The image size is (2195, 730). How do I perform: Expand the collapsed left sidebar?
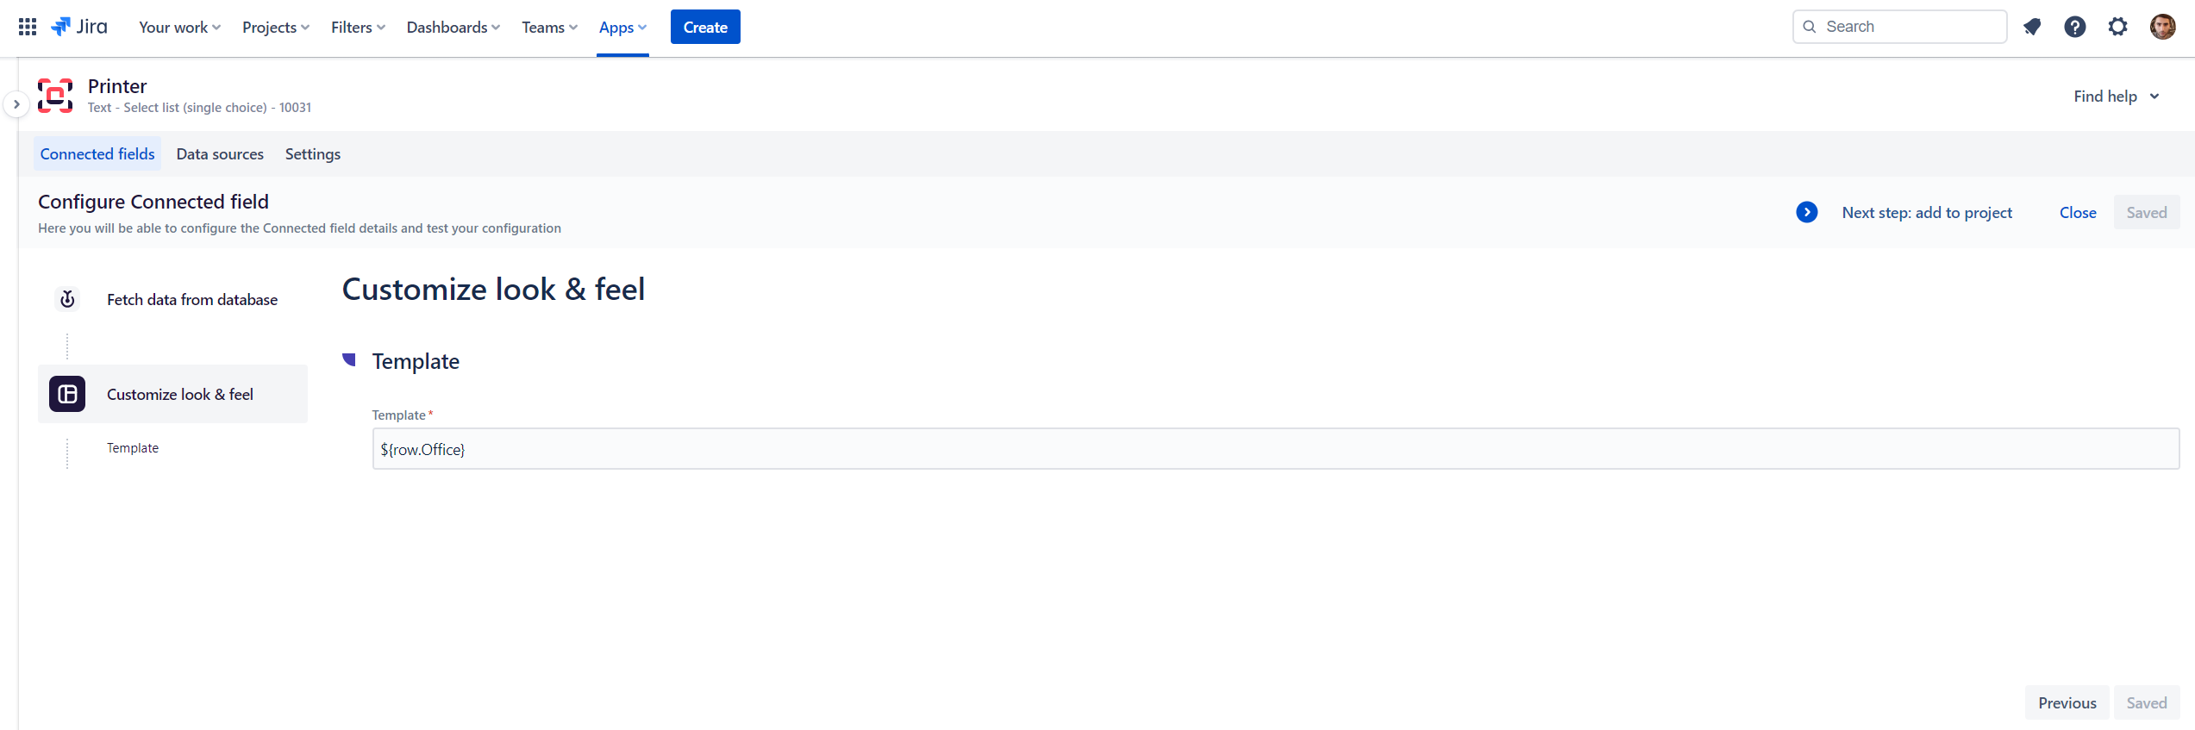(x=16, y=104)
